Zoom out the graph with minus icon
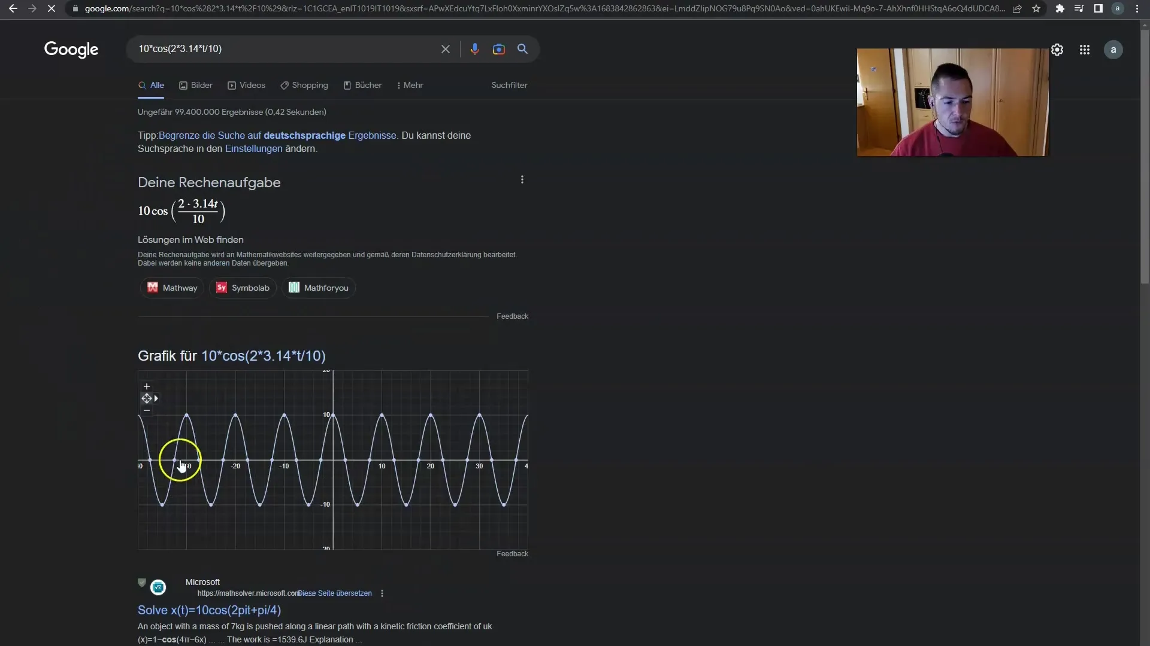This screenshot has width=1150, height=646. [x=146, y=410]
